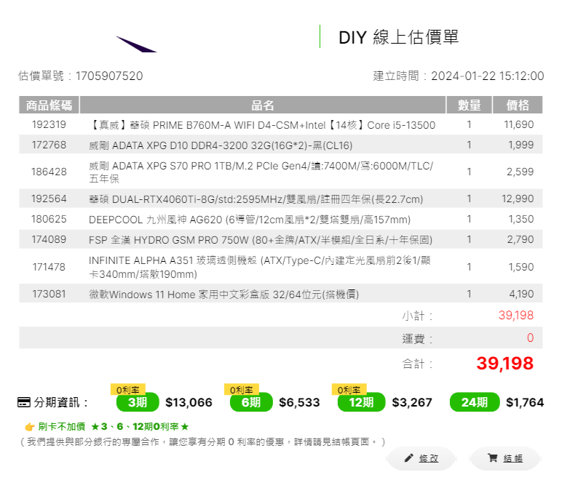Click the FSP HYDRO GSM PRO 750W product name
Screen dimensions: 562x488
click(x=261, y=240)
